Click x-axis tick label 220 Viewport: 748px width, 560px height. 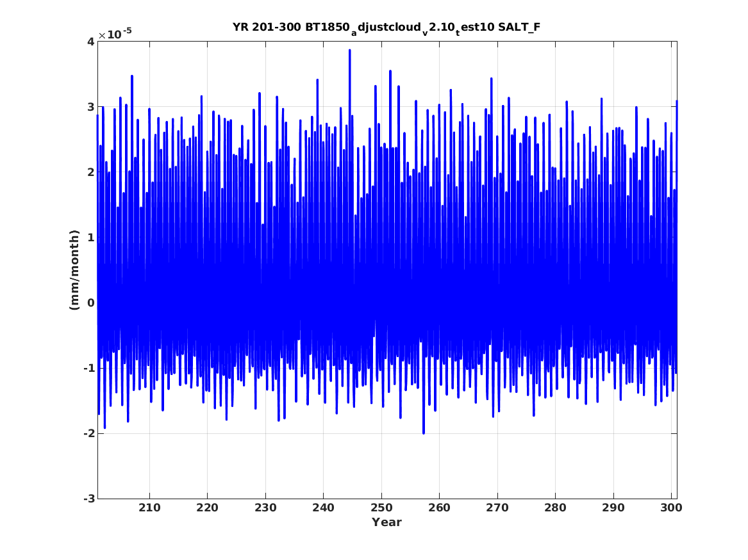pyautogui.click(x=208, y=508)
